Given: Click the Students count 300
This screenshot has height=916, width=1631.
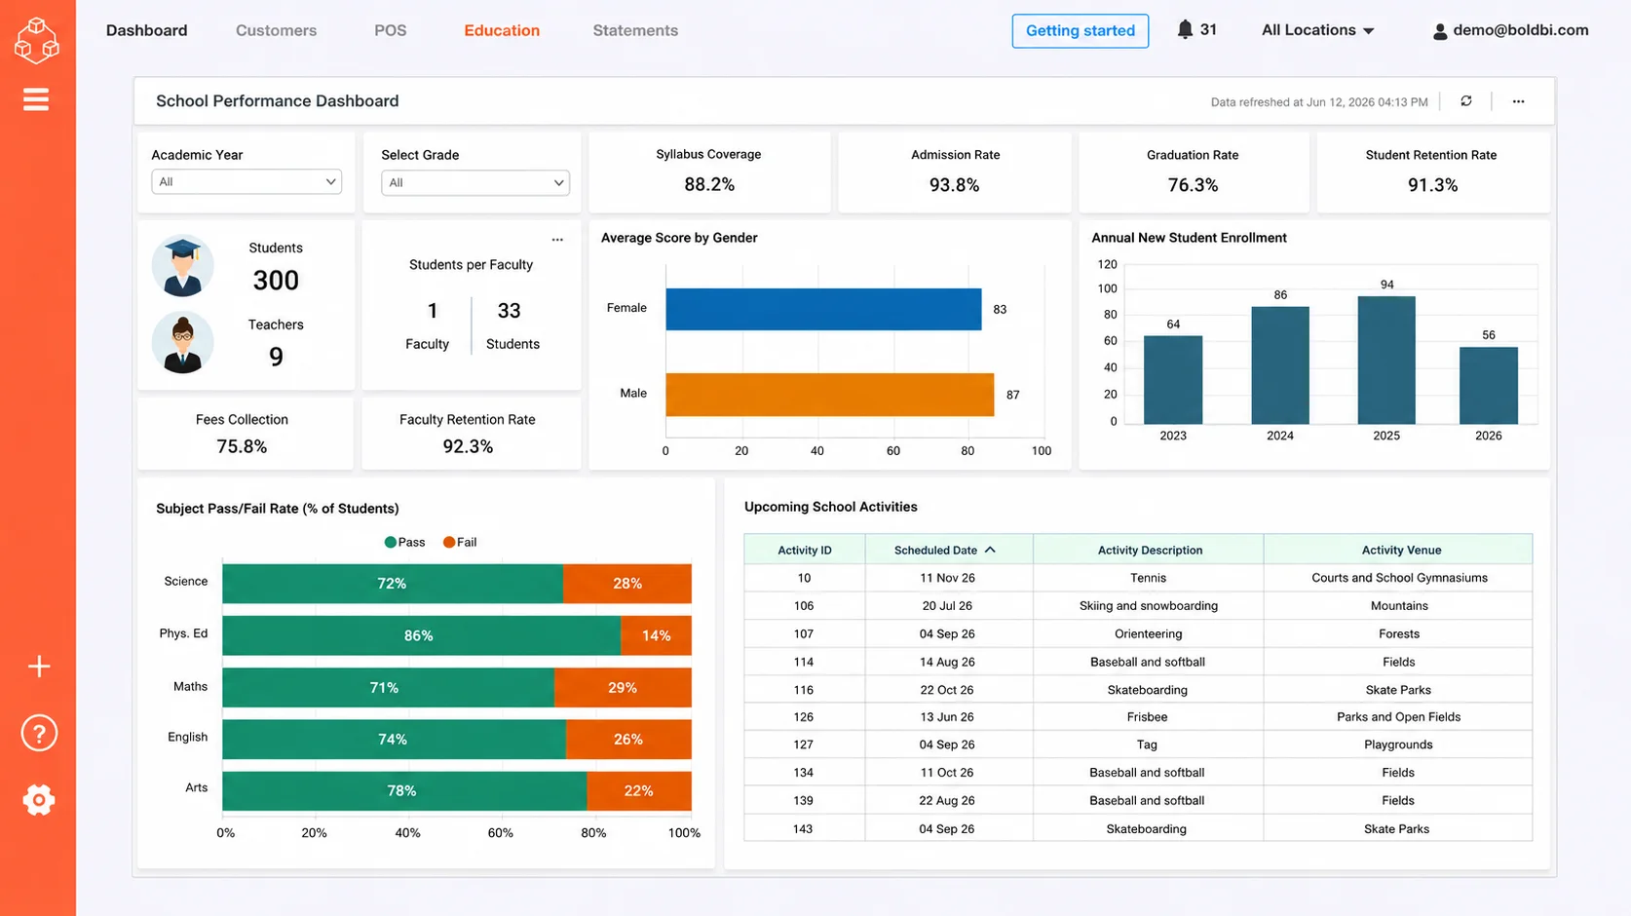Looking at the screenshot, I should click(x=276, y=281).
